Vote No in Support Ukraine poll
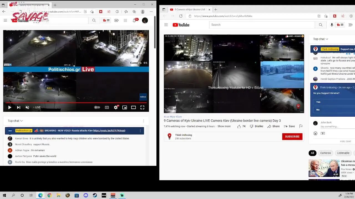 (334, 110)
